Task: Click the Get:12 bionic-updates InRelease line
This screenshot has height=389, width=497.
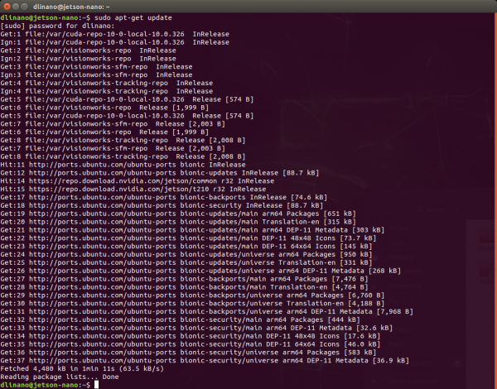Action: (159, 173)
